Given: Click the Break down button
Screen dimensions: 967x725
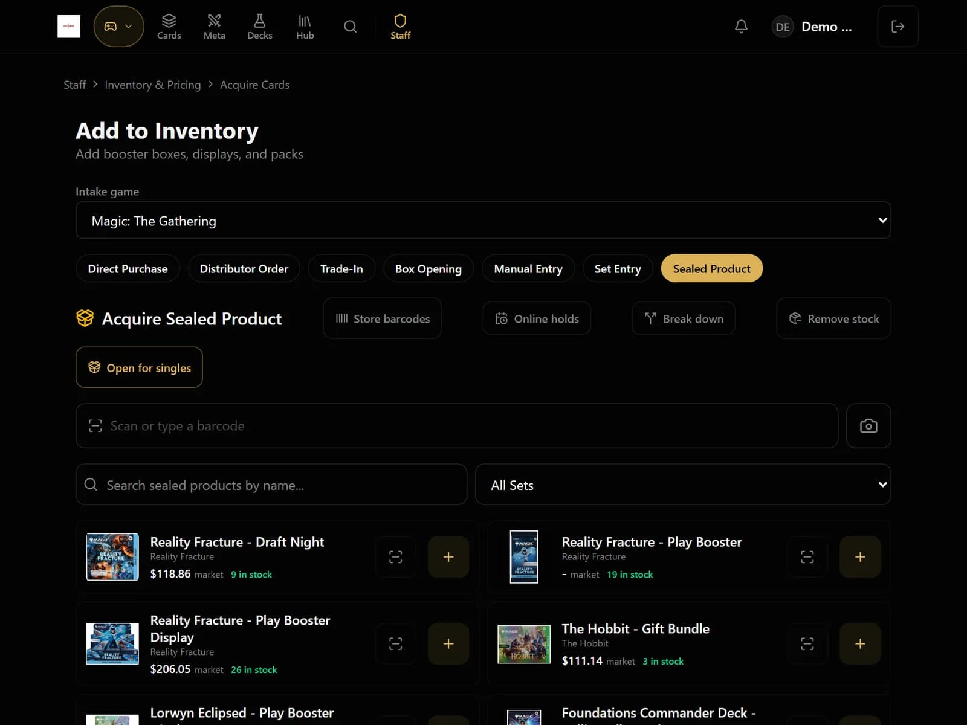Looking at the screenshot, I should pyautogui.click(x=684, y=318).
